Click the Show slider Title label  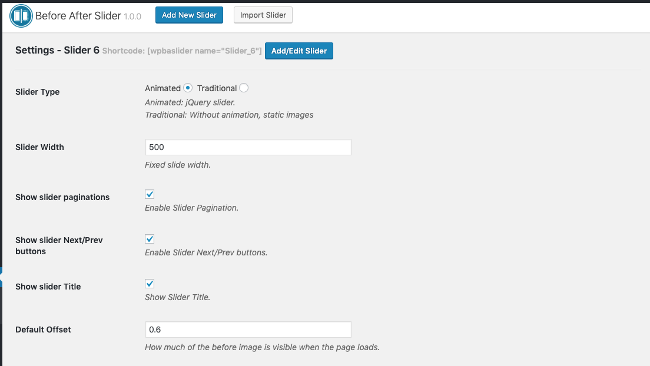pos(48,287)
